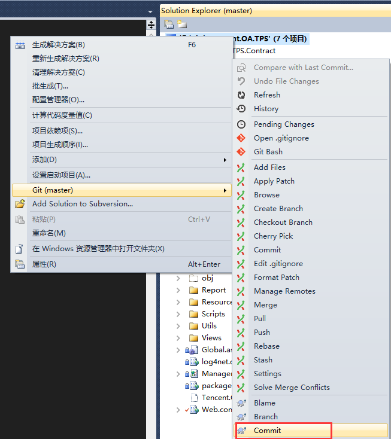391x439 pixels.
Task: Expand the Report folder node
Action: (178, 290)
